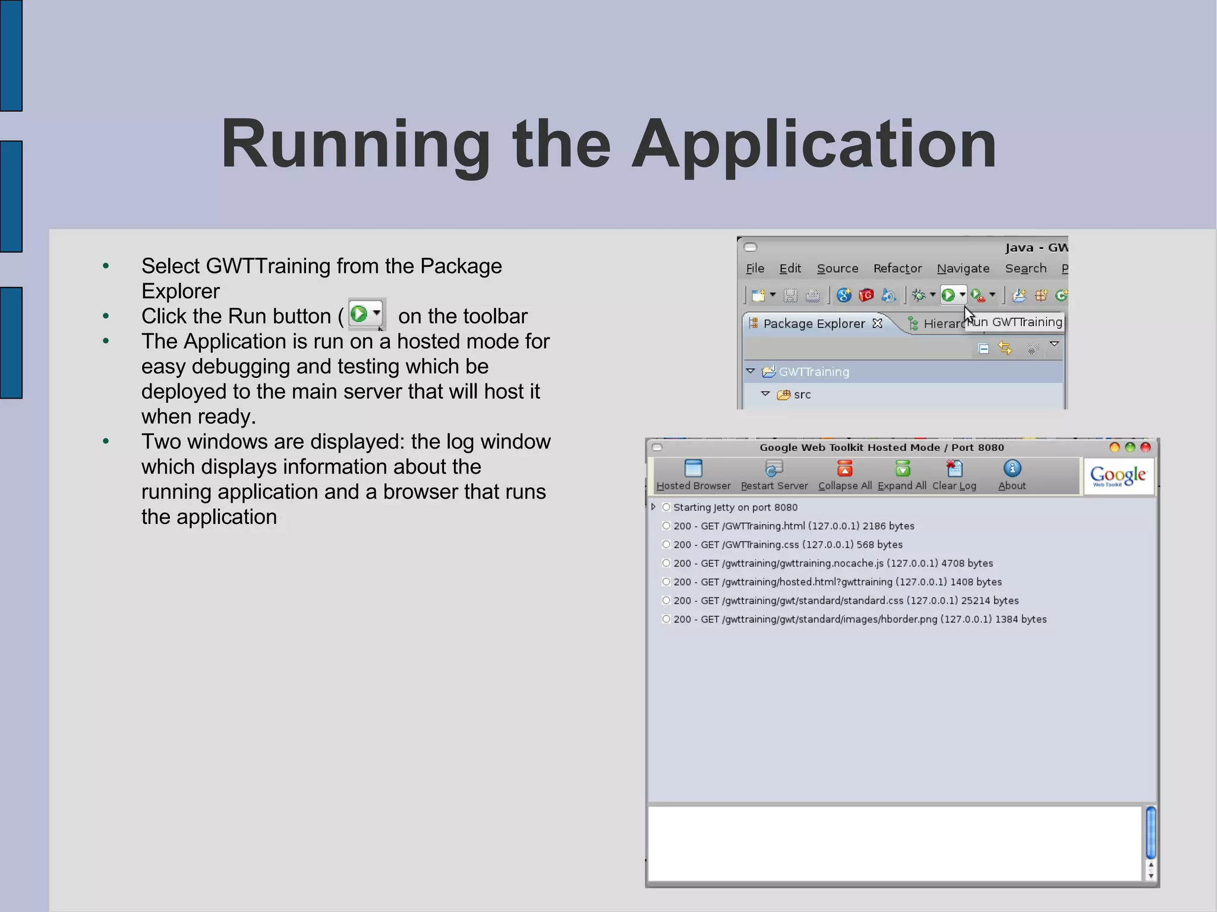The image size is (1217, 912).
Task: Select the src folder in Package Explorer
Action: 803,394
